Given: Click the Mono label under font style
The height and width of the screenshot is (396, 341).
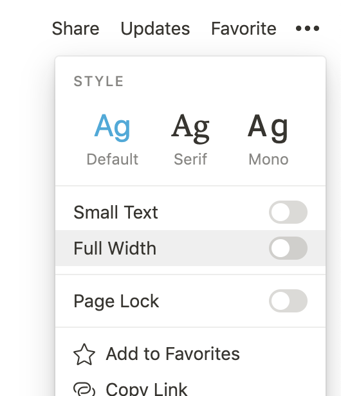Looking at the screenshot, I should point(268,159).
